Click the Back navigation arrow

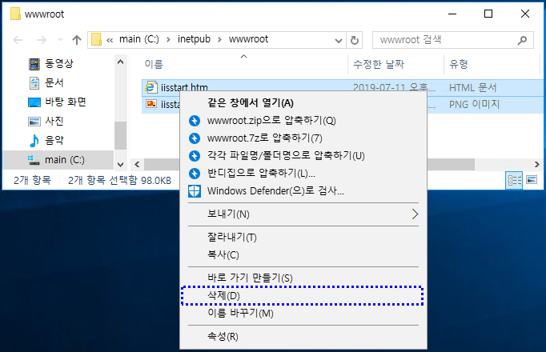click(18, 40)
